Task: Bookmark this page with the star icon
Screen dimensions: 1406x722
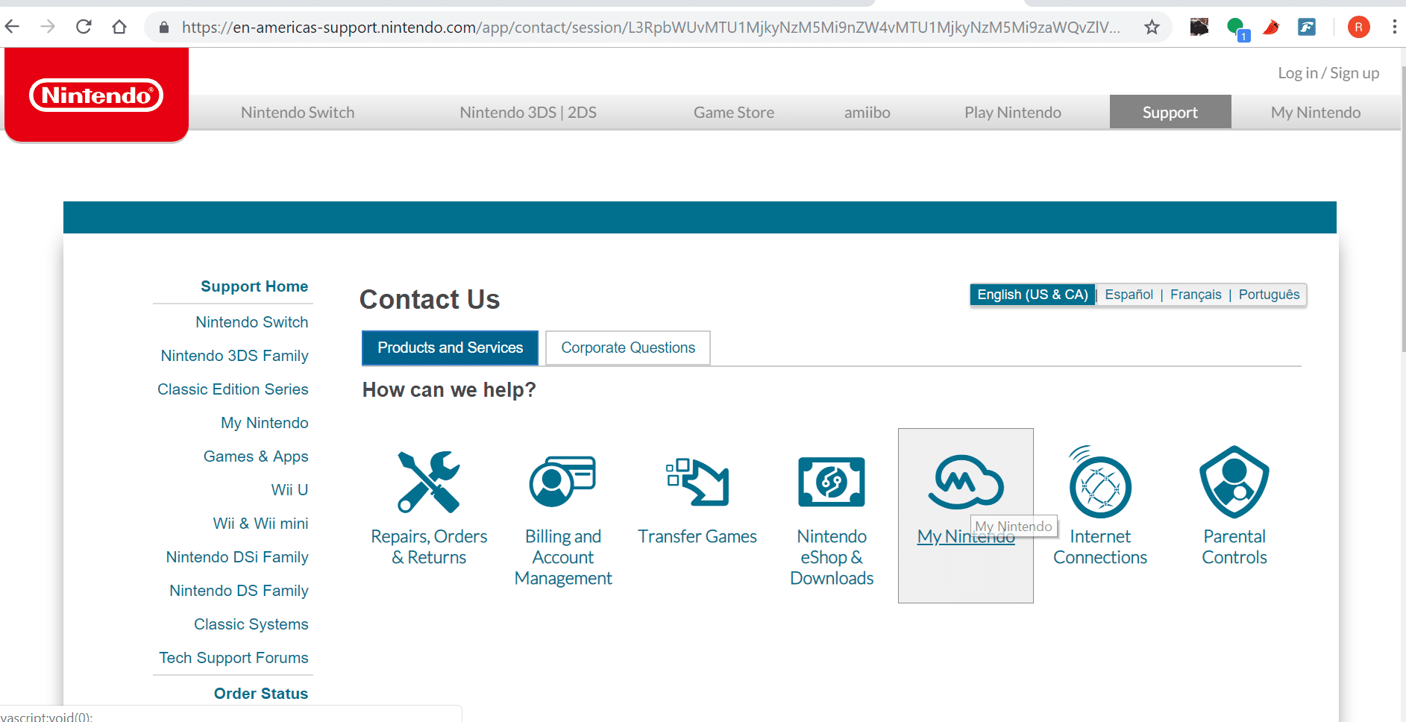Action: click(1152, 28)
